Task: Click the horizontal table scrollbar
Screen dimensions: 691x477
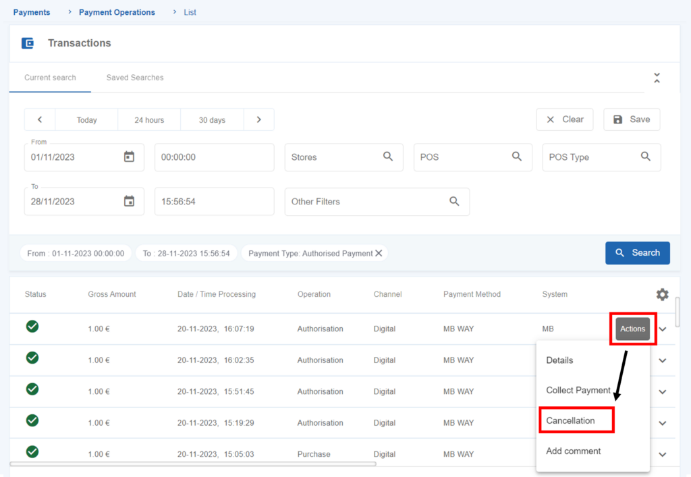Action: 192,464
